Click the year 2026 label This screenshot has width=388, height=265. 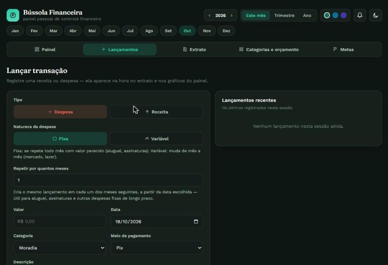coord(221,15)
